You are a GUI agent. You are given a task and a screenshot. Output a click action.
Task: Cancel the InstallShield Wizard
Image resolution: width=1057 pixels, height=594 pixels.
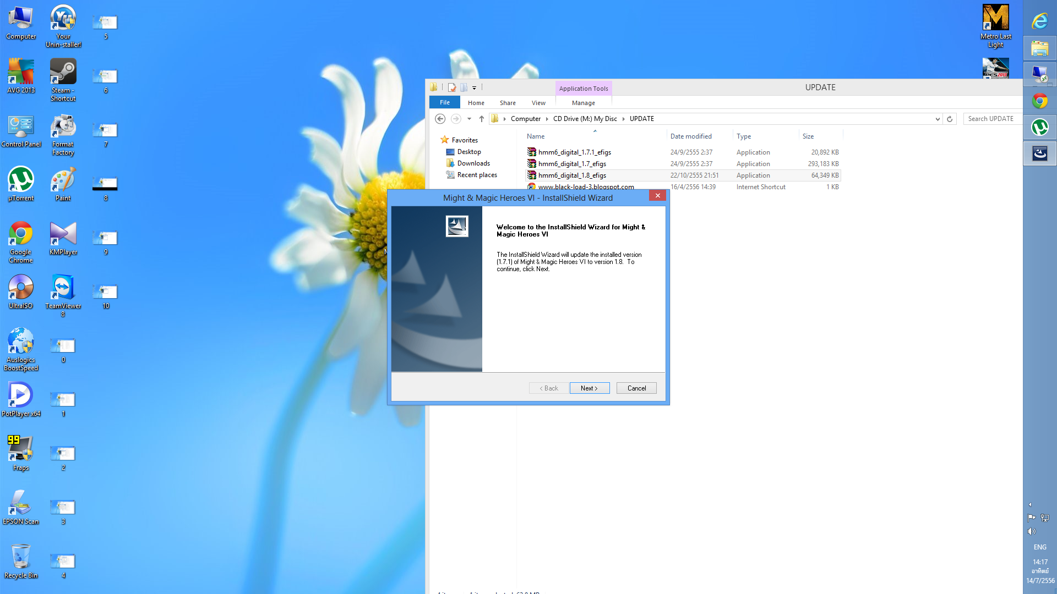(636, 388)
